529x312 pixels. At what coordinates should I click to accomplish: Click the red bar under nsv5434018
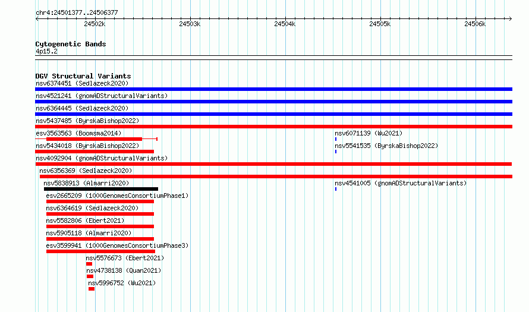tap(95, 152)
